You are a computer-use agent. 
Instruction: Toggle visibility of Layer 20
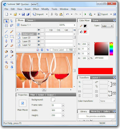pos(39,41)
